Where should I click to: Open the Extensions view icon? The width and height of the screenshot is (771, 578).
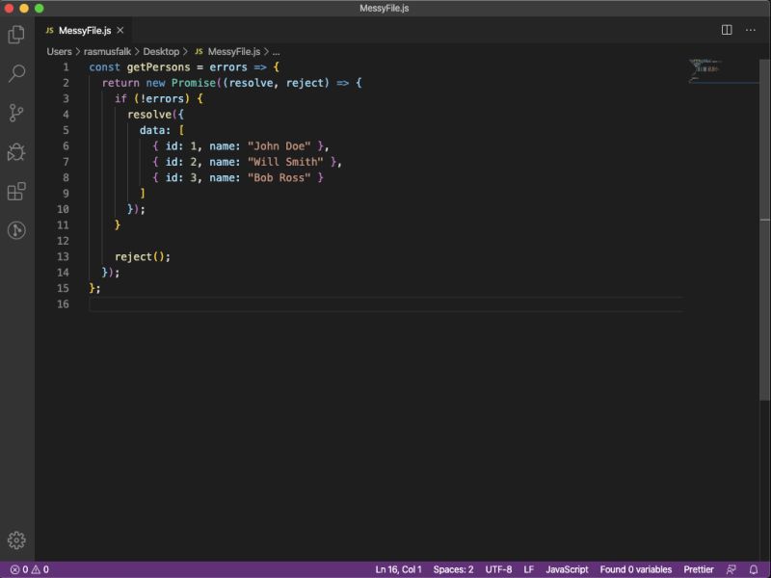coord(15,191)
